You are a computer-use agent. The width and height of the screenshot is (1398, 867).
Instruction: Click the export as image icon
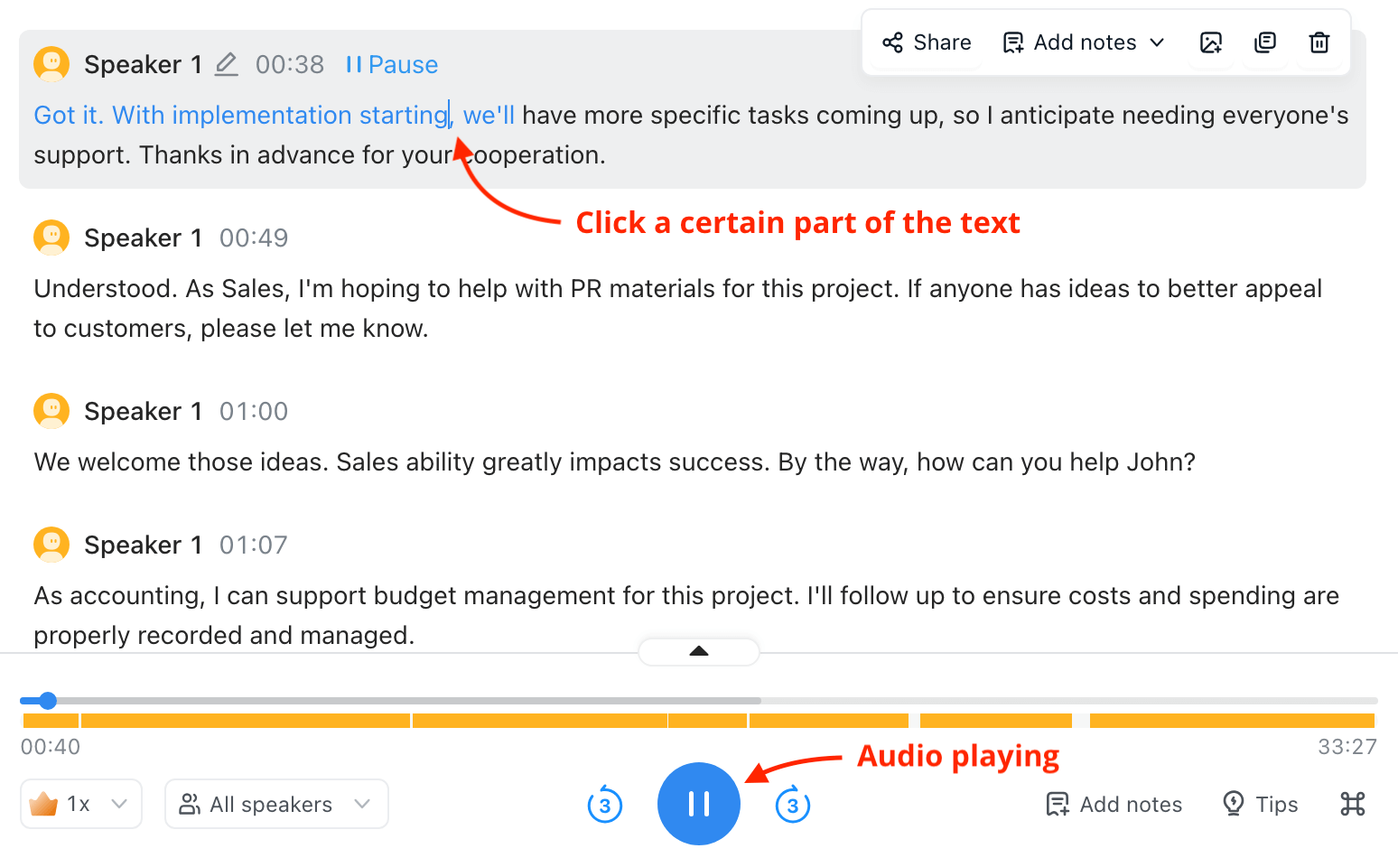click(1211, 42)
